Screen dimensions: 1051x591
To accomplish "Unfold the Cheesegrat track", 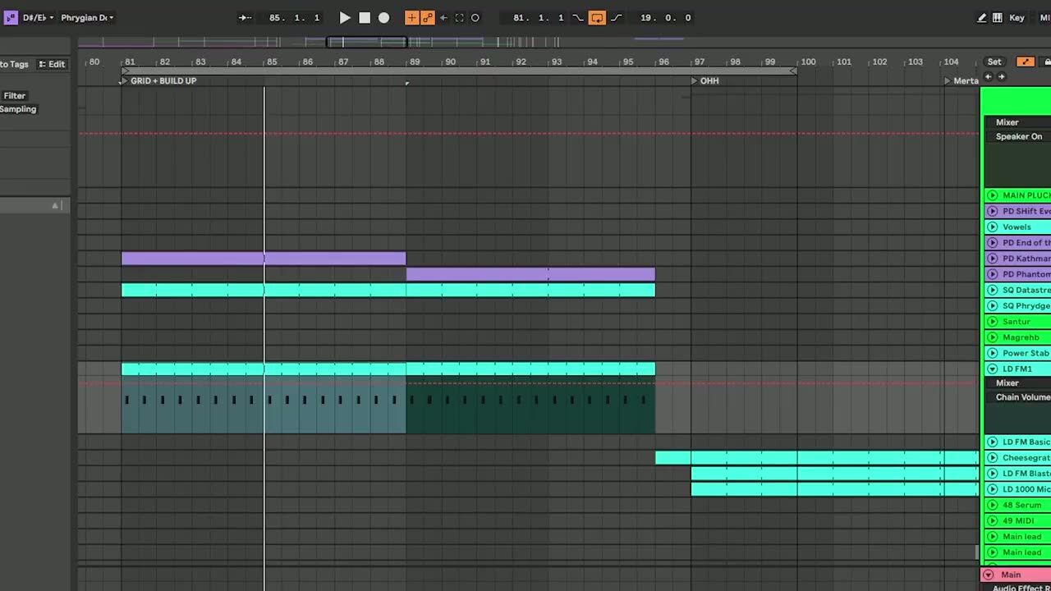I will pos(992,458).
